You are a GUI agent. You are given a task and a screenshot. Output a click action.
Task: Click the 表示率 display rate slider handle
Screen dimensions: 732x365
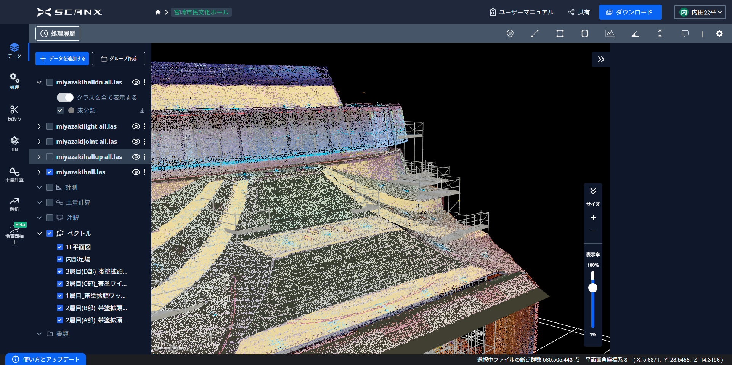(x=593, y=288)
